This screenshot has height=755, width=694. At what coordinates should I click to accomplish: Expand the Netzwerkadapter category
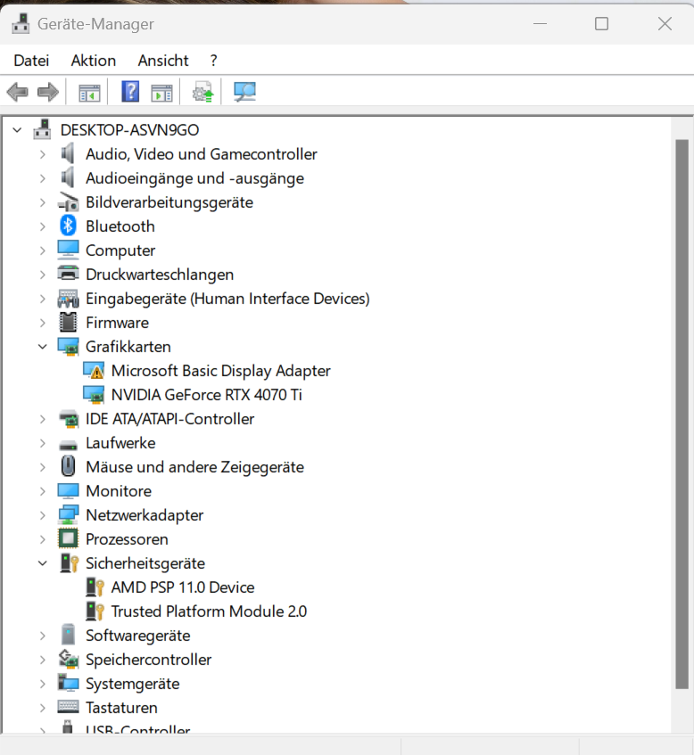(x=43, y=515)
